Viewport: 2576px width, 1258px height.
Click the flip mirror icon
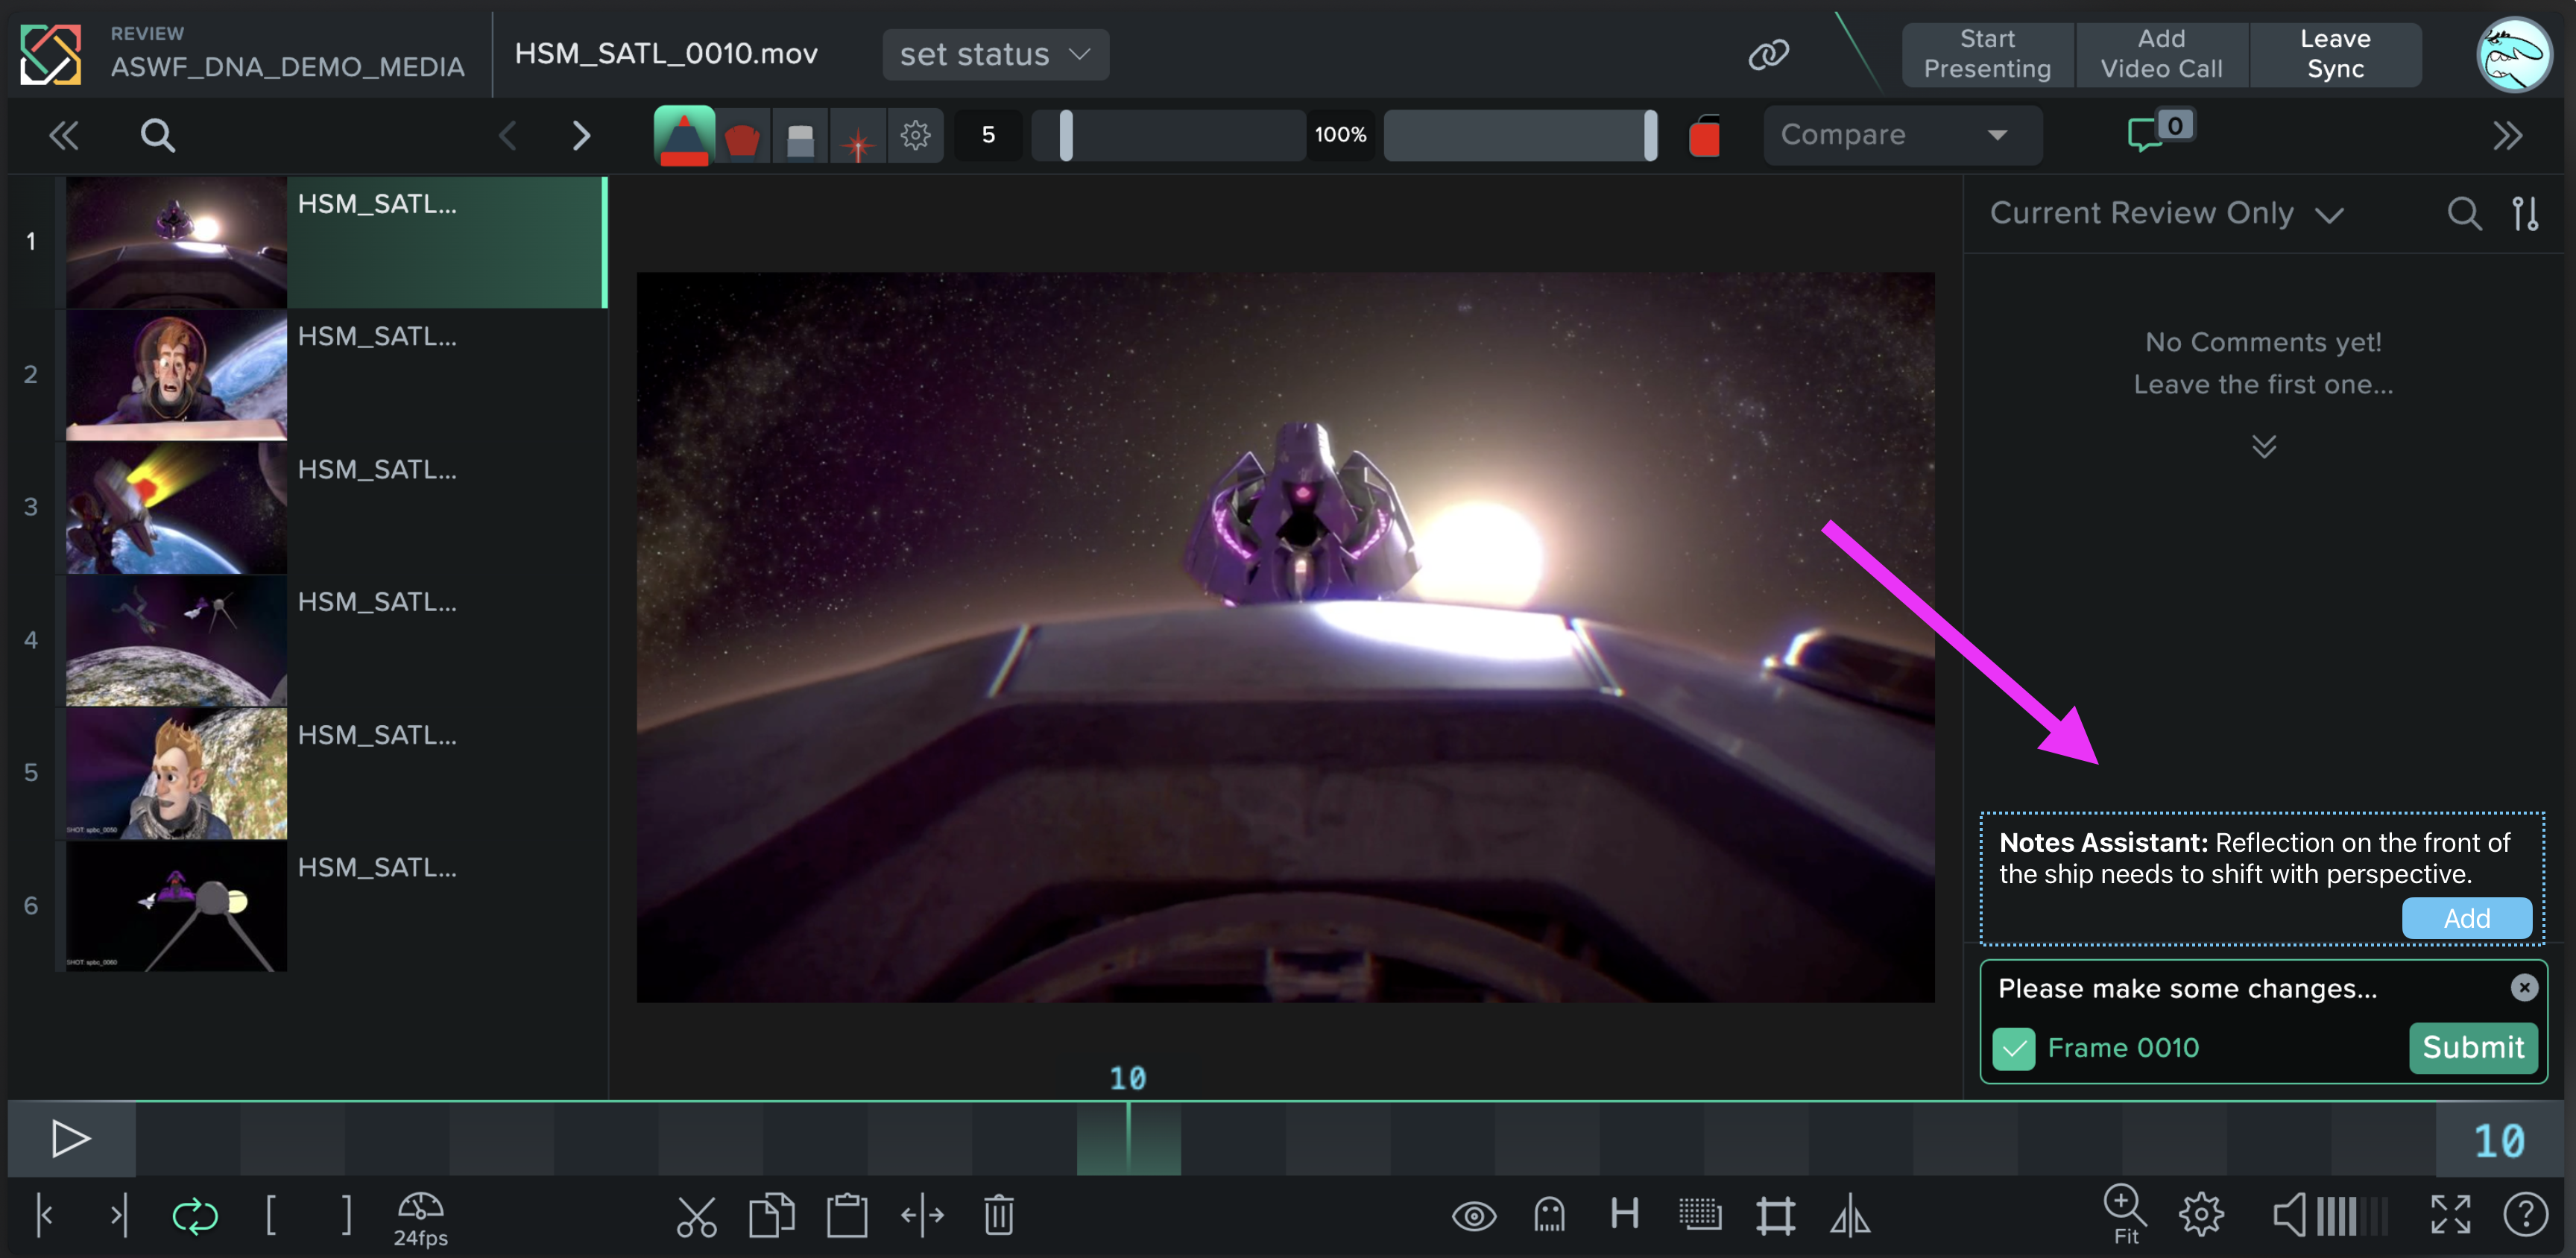point(1850,1216)
